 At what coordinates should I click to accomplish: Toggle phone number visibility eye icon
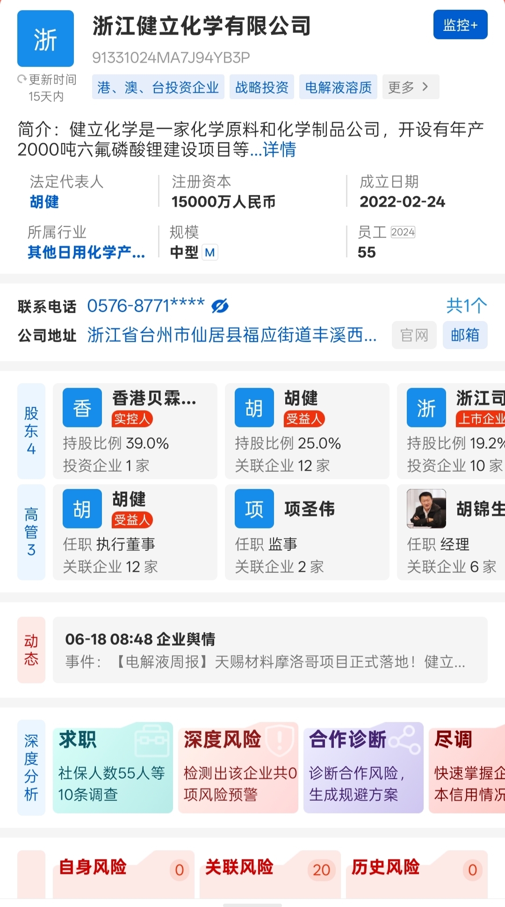click(220, 306)
